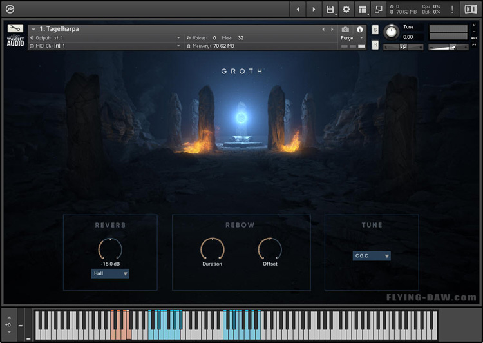
Task: Minimize the instrument header with dash button
Action: [x=474, y=32]
